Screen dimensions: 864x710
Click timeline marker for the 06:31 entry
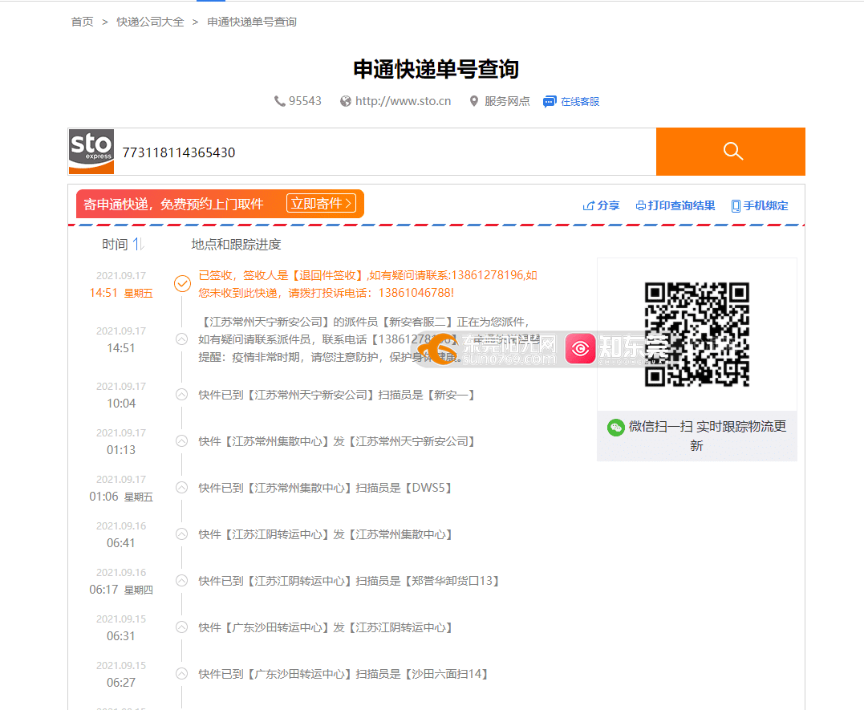coord(182,627)
